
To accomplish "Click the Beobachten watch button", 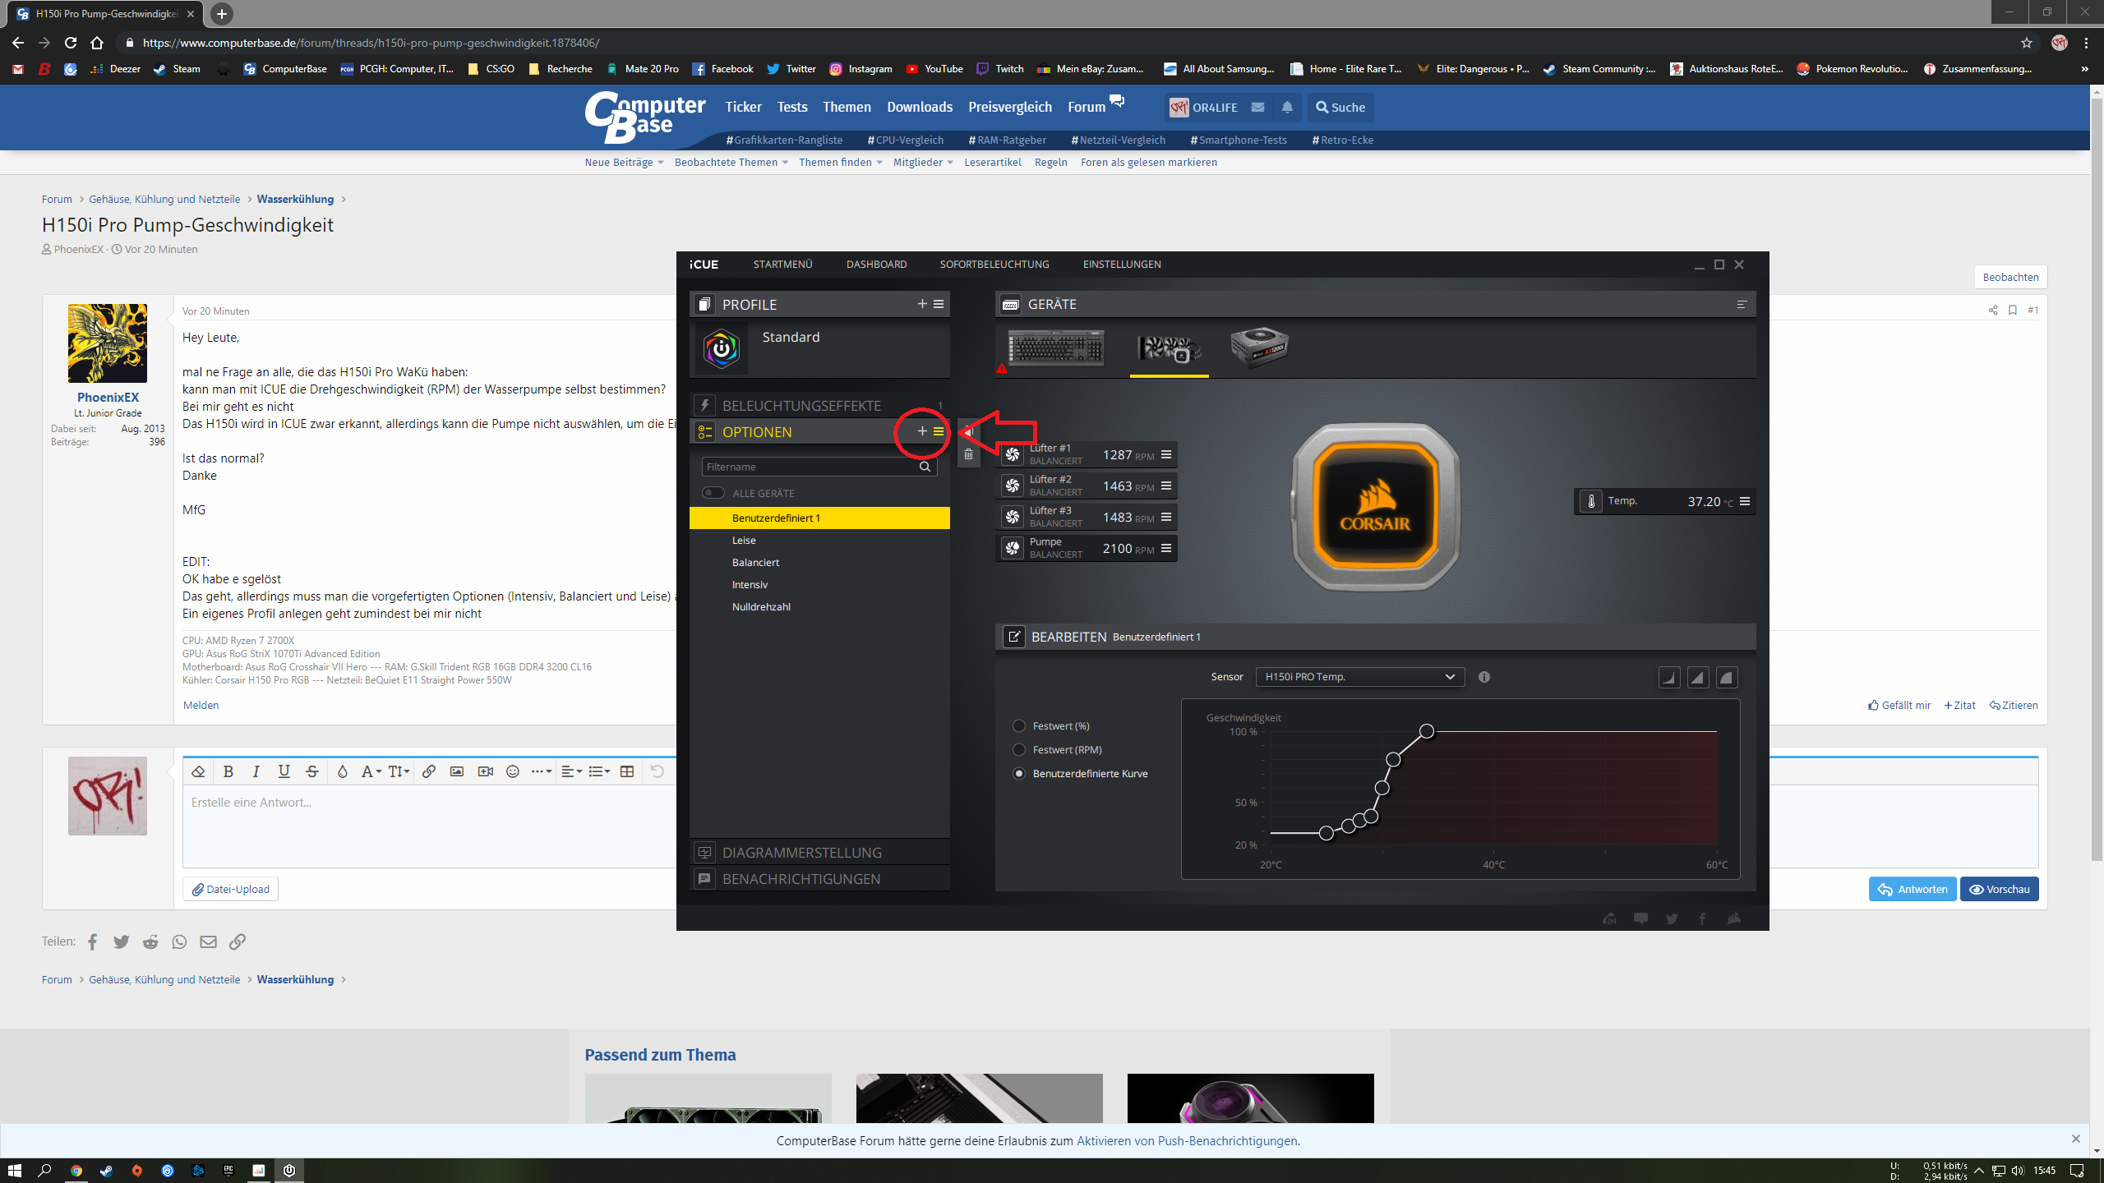I will tap(2010, 278).
